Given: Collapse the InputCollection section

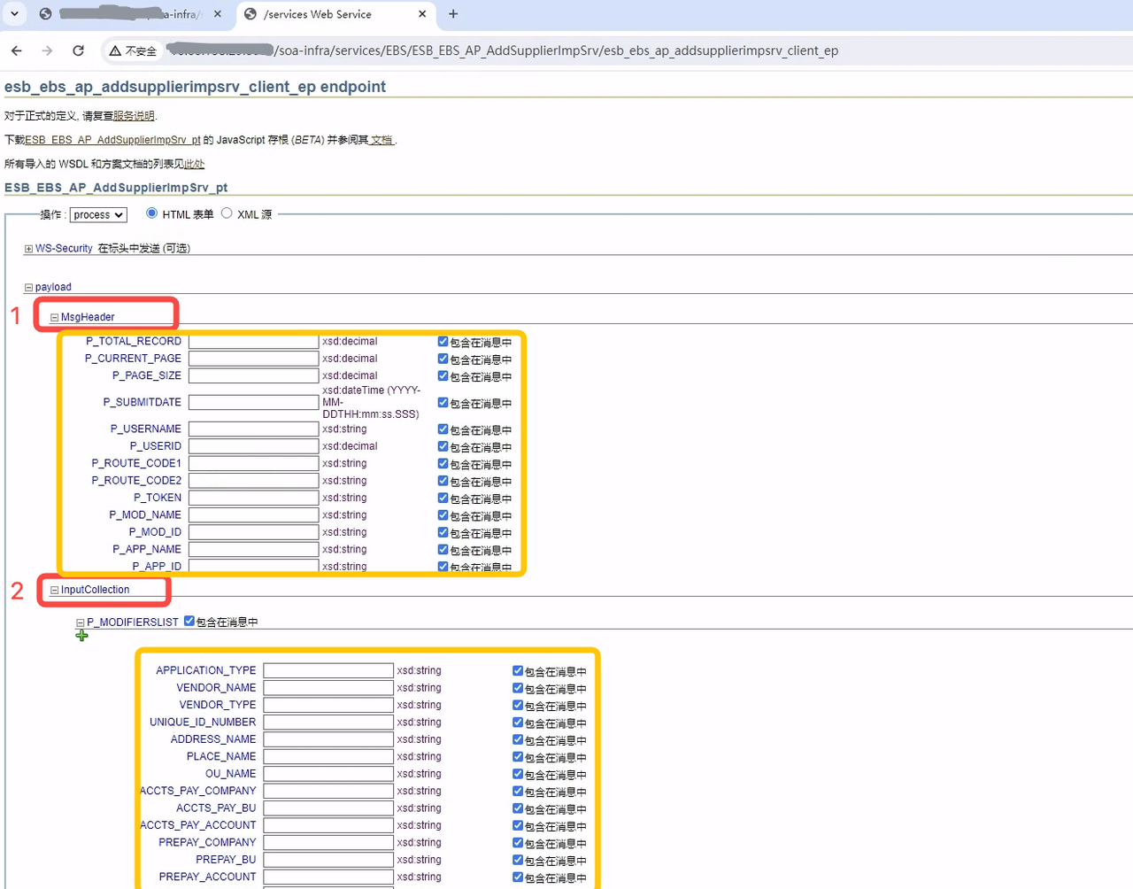Looking at the screenshot, I should [x=54, y=590].
